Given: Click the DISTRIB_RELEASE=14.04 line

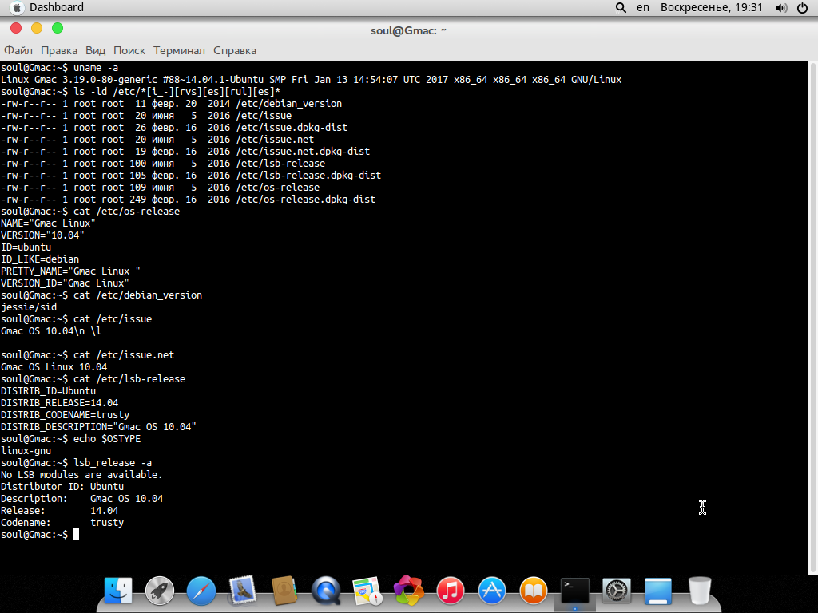Looking at the screenshot, I should 59,402.
